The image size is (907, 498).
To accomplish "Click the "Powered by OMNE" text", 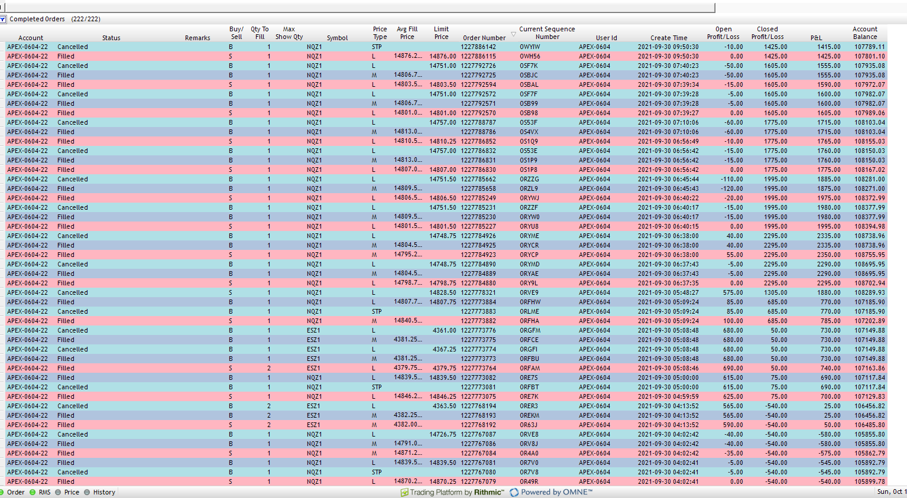I will coord(556,492).
